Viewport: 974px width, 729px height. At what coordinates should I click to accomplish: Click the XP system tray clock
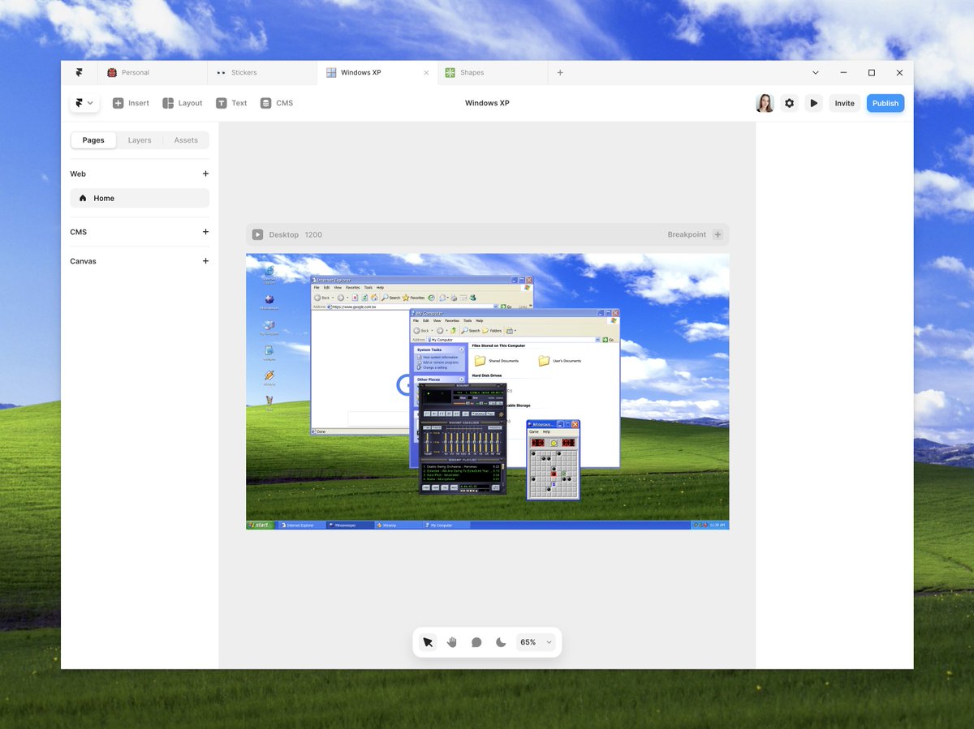click(718, 525)
